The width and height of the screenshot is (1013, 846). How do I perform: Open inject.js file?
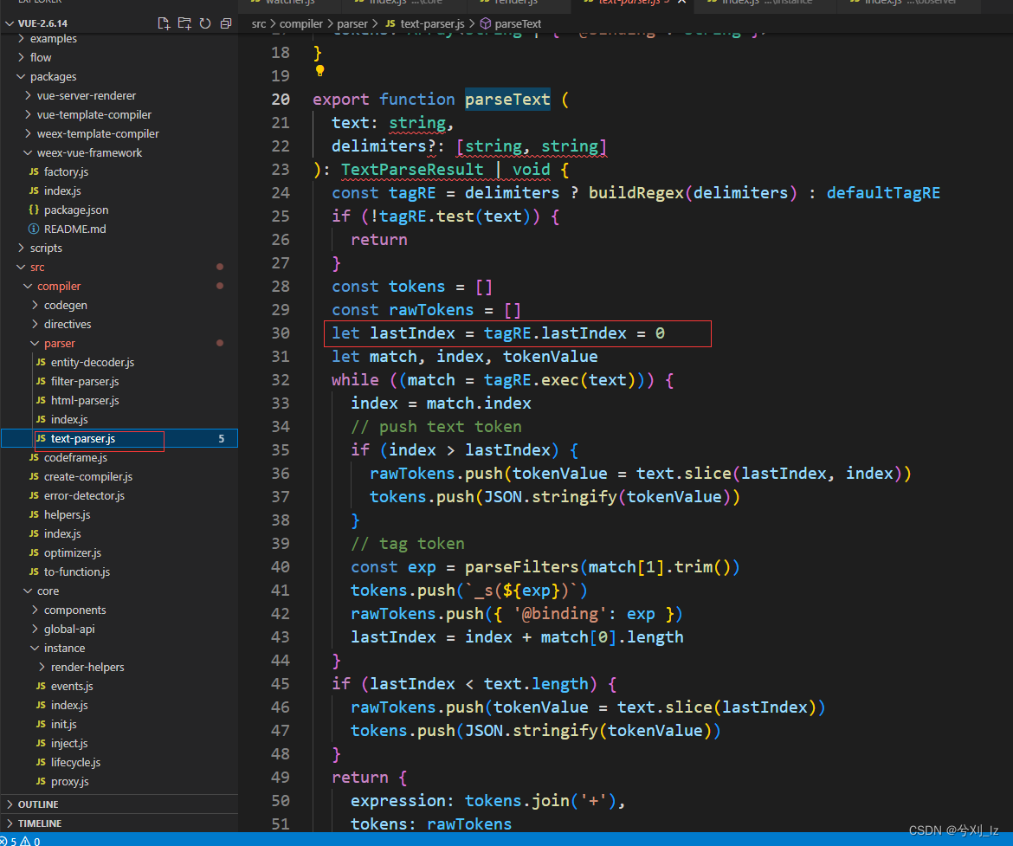point(69,744)
